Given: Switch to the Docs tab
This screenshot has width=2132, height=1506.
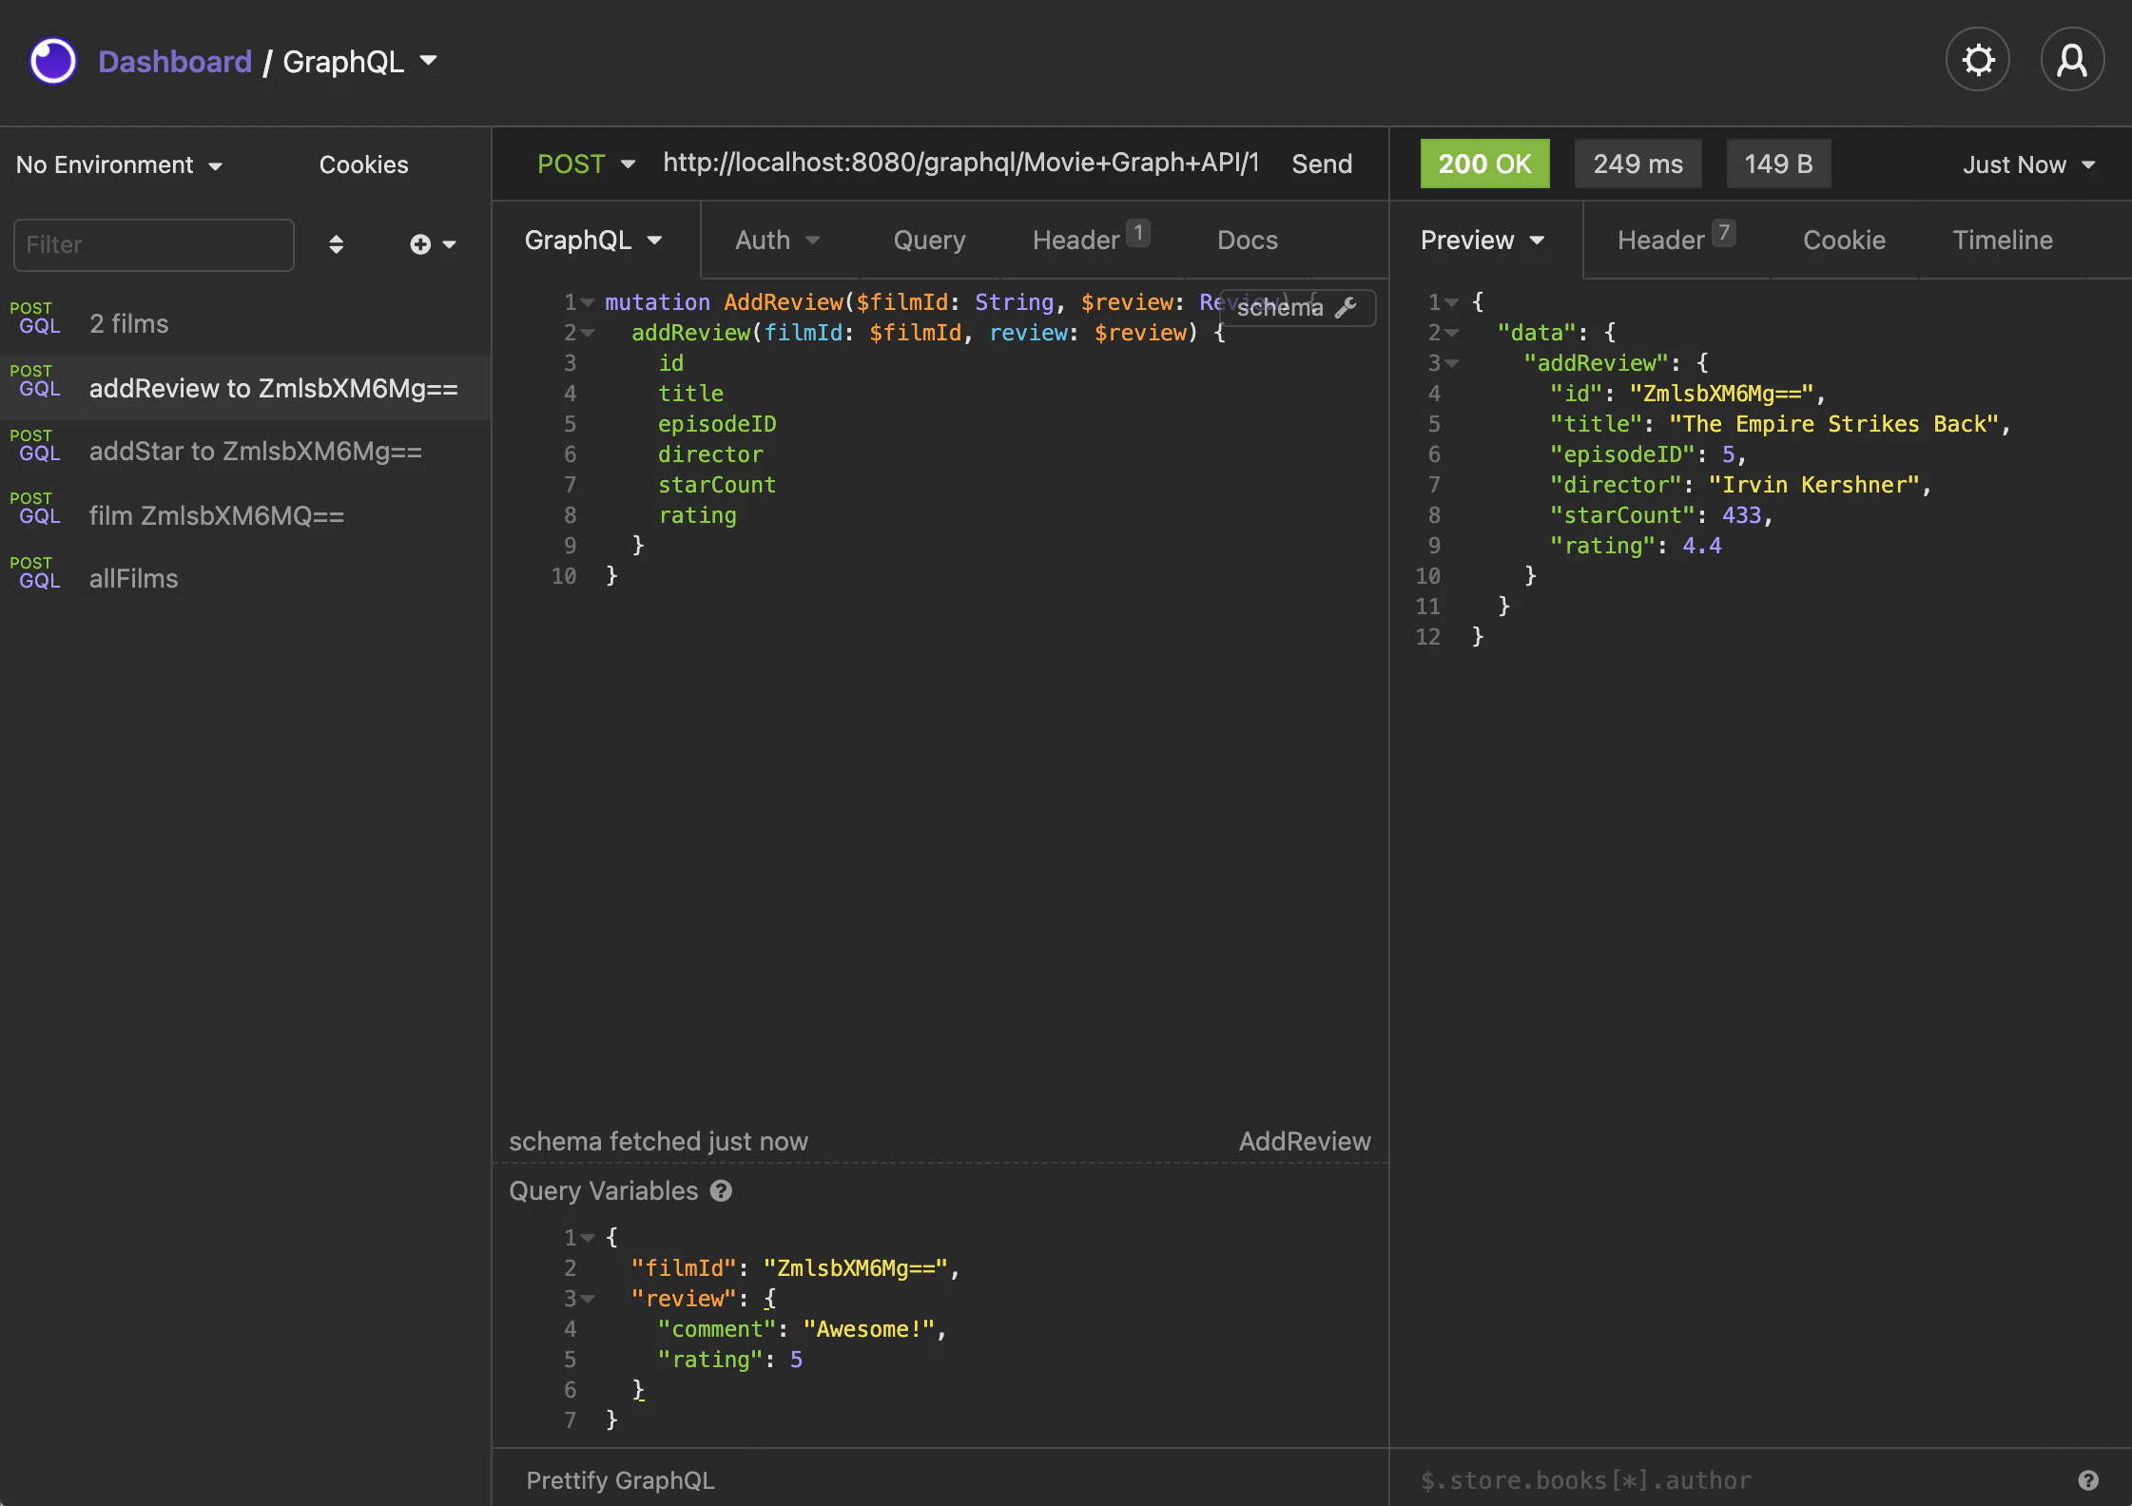Looking at the screenshot, I should point(1248,240).
